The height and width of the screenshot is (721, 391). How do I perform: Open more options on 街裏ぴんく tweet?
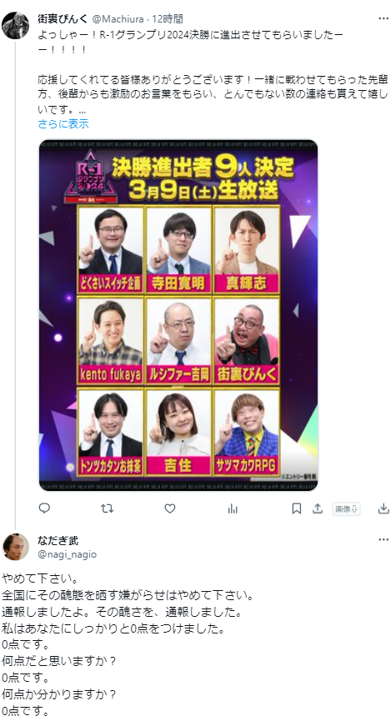click(x=383, y=18)
